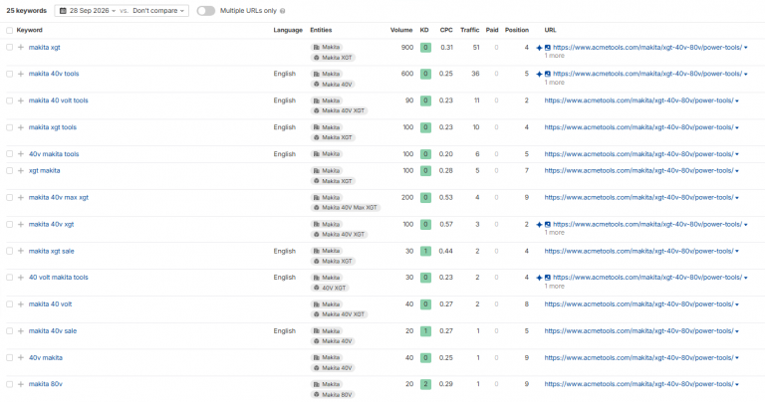Click the plus icon beside makita 40v max xgt

coord(21,198)
